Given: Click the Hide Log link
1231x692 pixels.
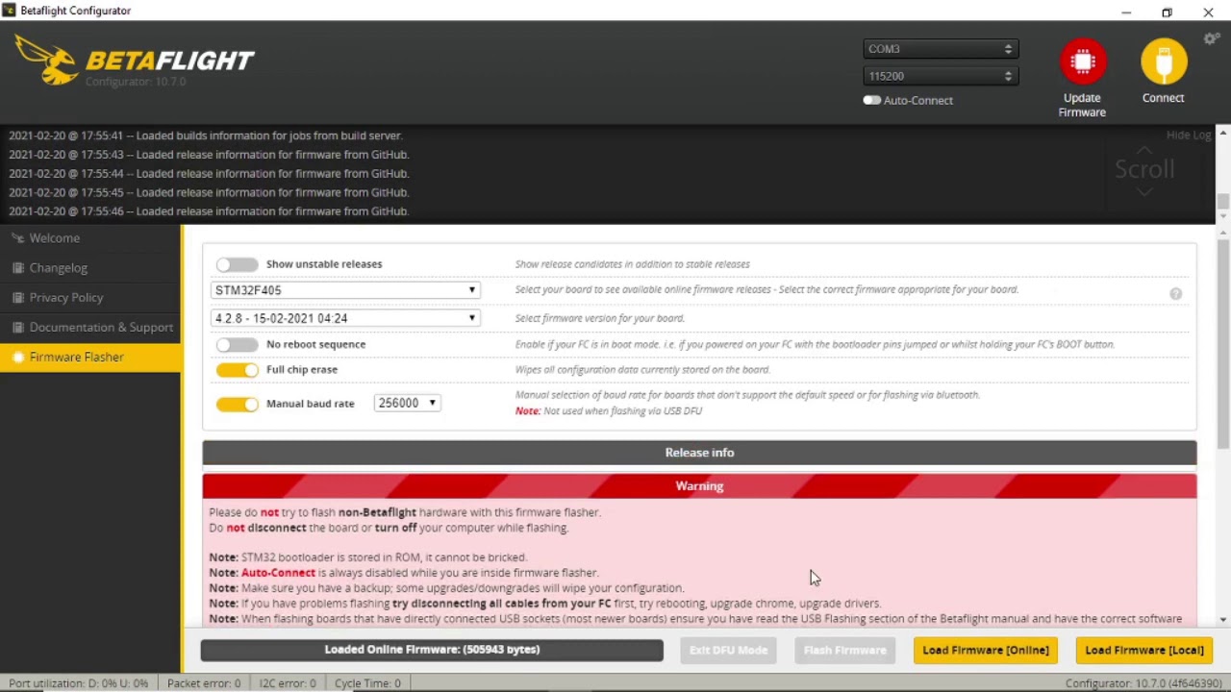Looking at the screenshot, I should click(x=1189, y=136).
